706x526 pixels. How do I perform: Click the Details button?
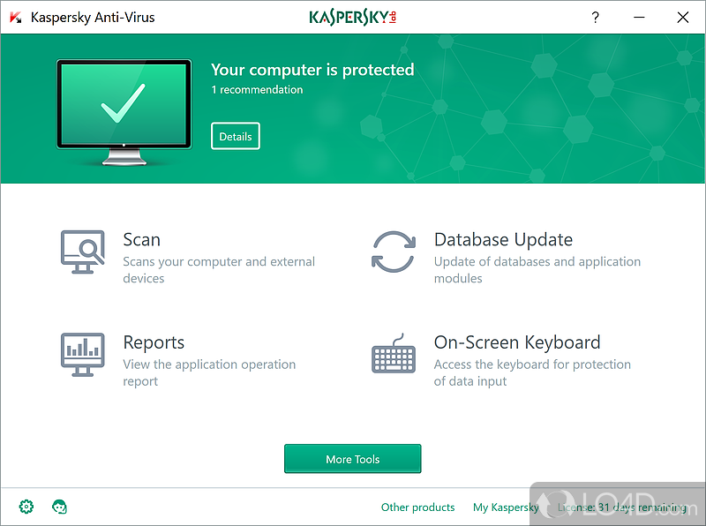point(236,136)
